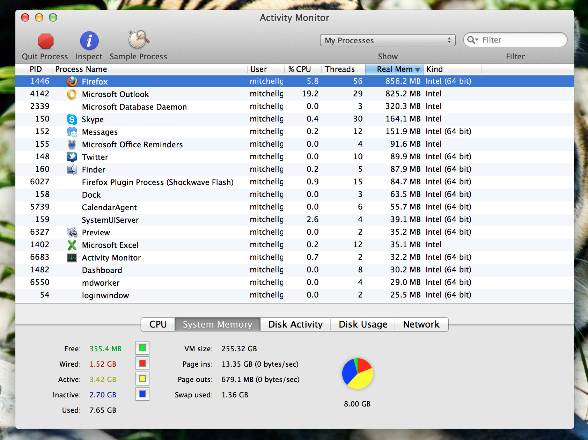Click the 19.2 CPU value
Screen dimensions: 588x440
tap(310, 94)
